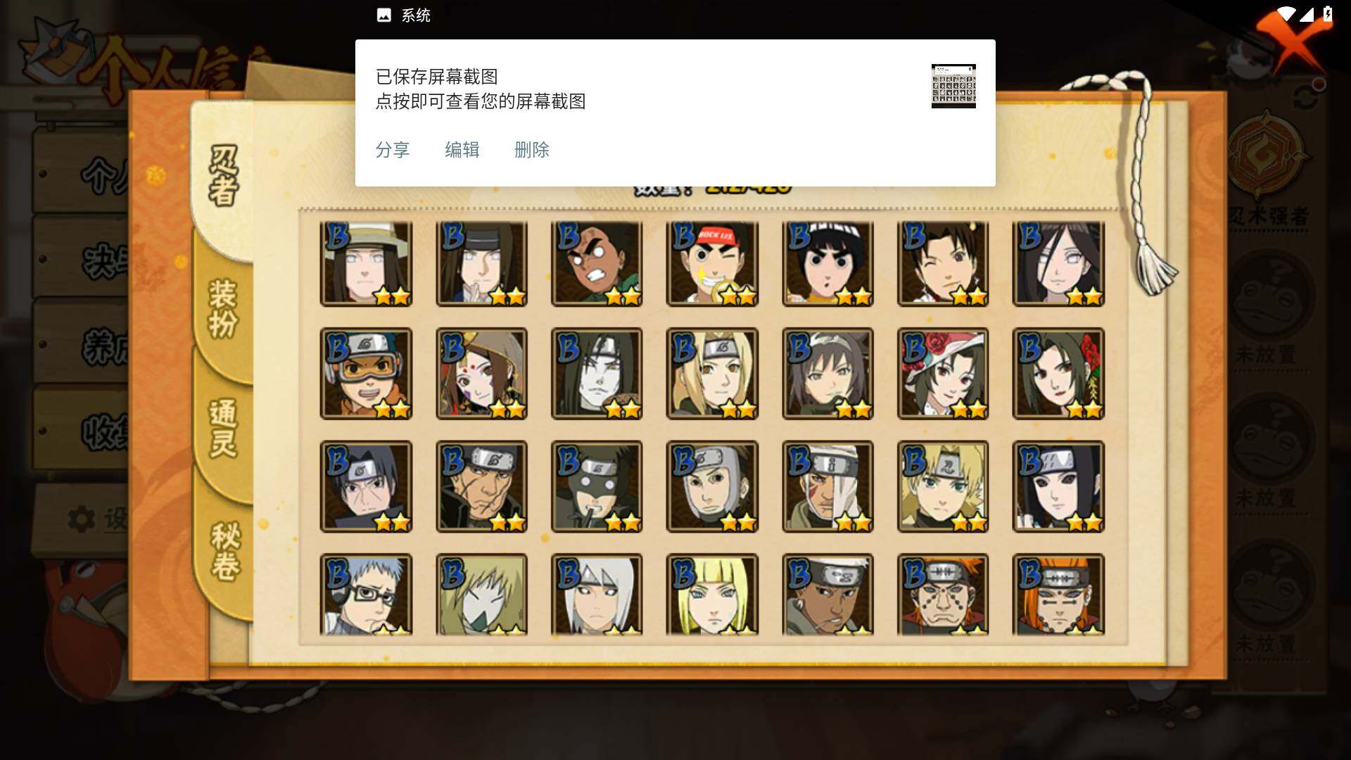
Task: Select first row Neji with hat portrait
Action: pyautogui.click(x=366, y=264)
